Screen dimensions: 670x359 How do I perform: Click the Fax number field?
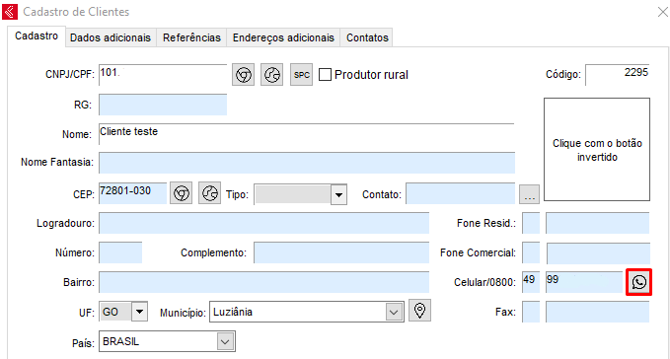(598, 312)
